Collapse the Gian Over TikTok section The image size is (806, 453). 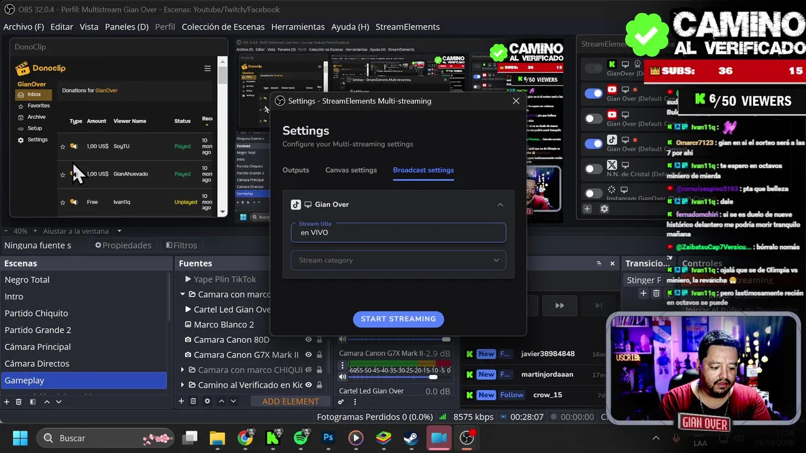click(x=500, y=204)
